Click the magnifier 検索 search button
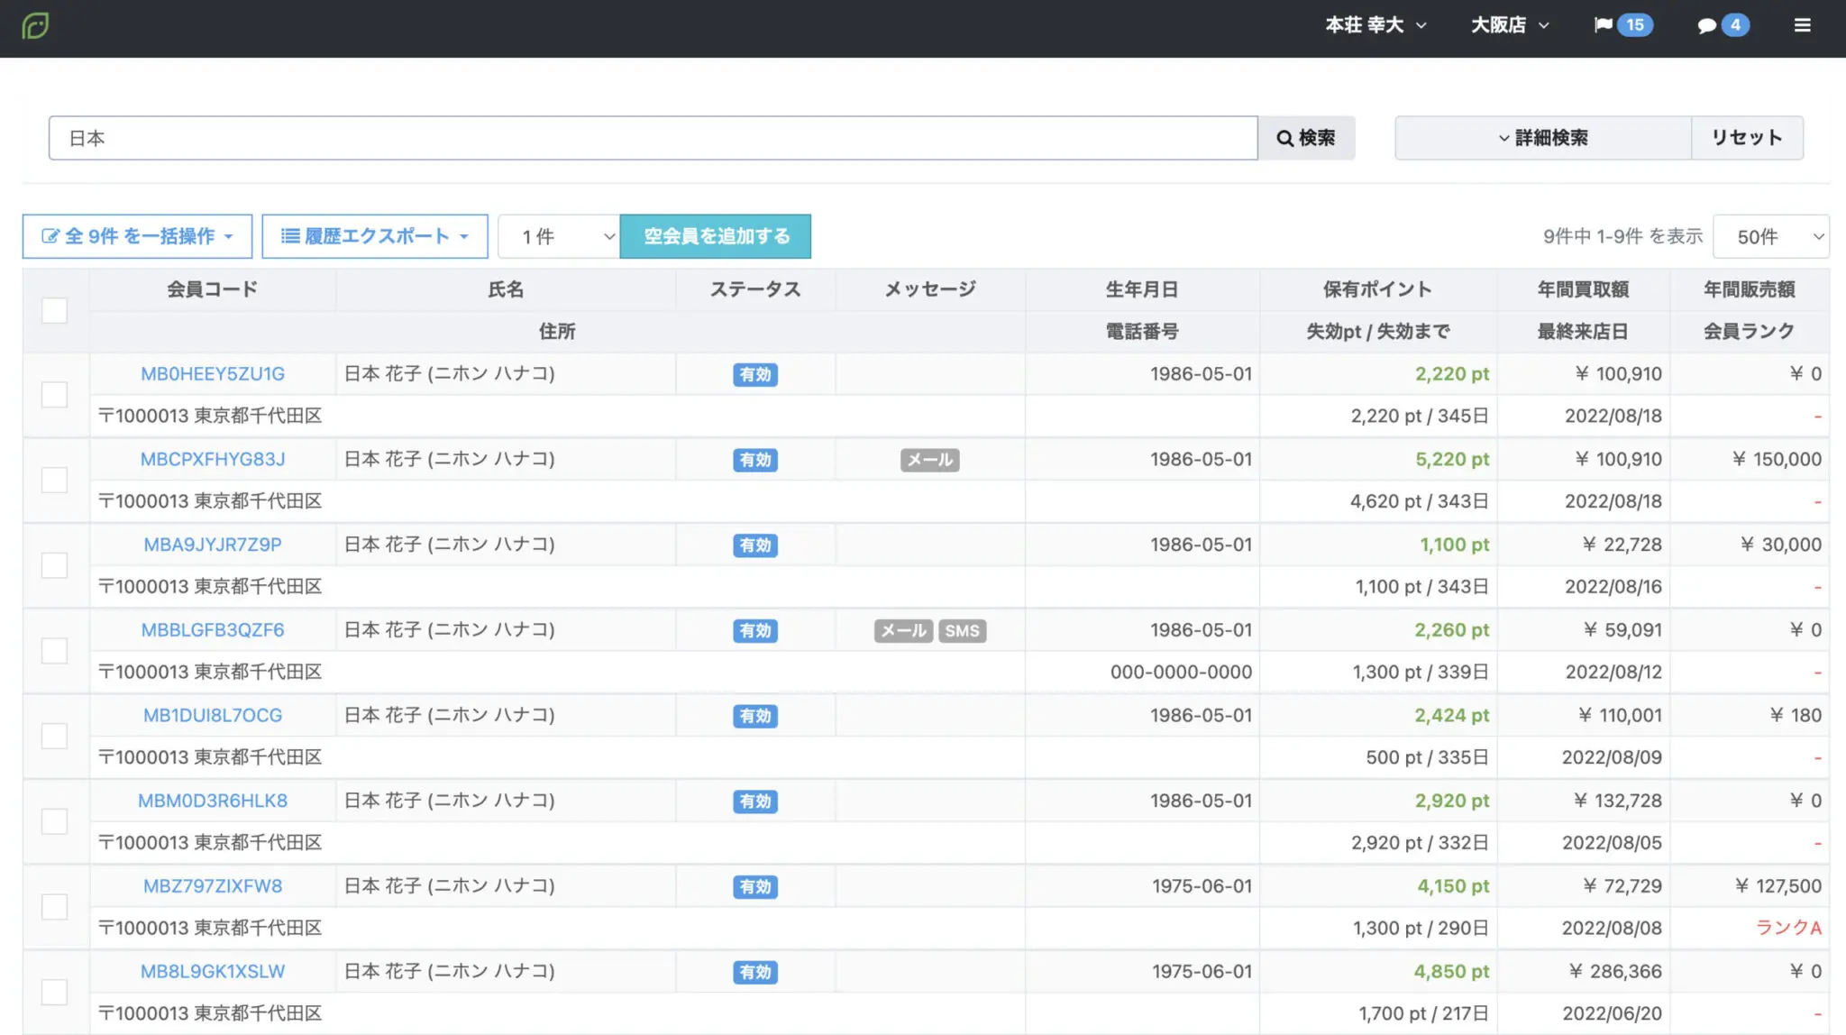Image resolution: width=1846 pixels, height=1035 pixels. [x=1306, y=138]
